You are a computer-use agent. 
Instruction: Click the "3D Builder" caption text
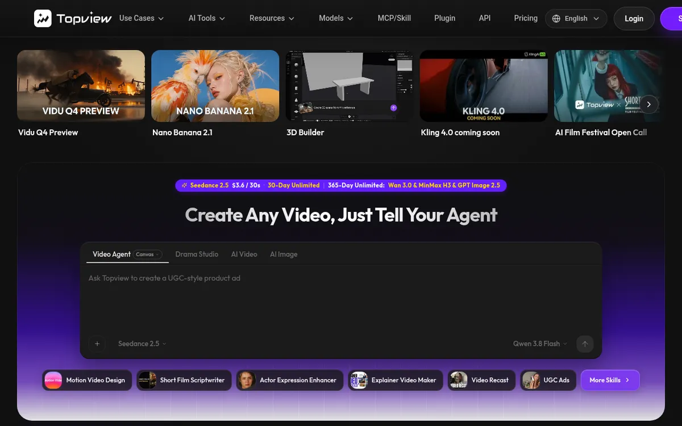tap(305, 132)
